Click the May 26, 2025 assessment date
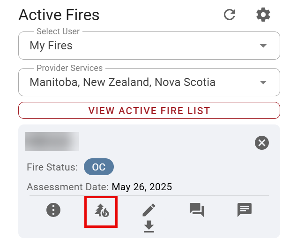The width and height of the screenshot is (297, 248). pos(142,187)
